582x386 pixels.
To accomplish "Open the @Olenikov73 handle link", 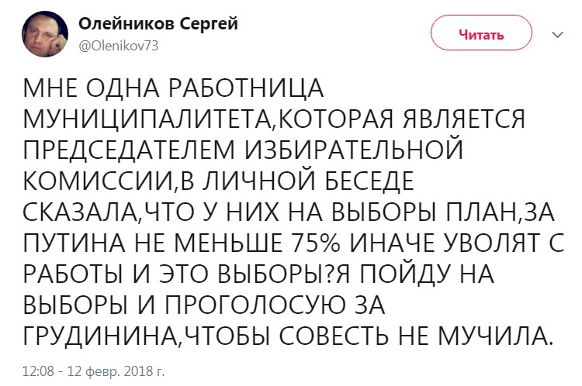I will (x=119, y=46).
